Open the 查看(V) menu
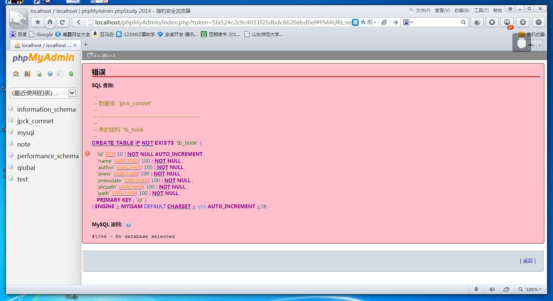Viewport: 553px width, 301px height. pyautogui.click(x=442, y=11)
